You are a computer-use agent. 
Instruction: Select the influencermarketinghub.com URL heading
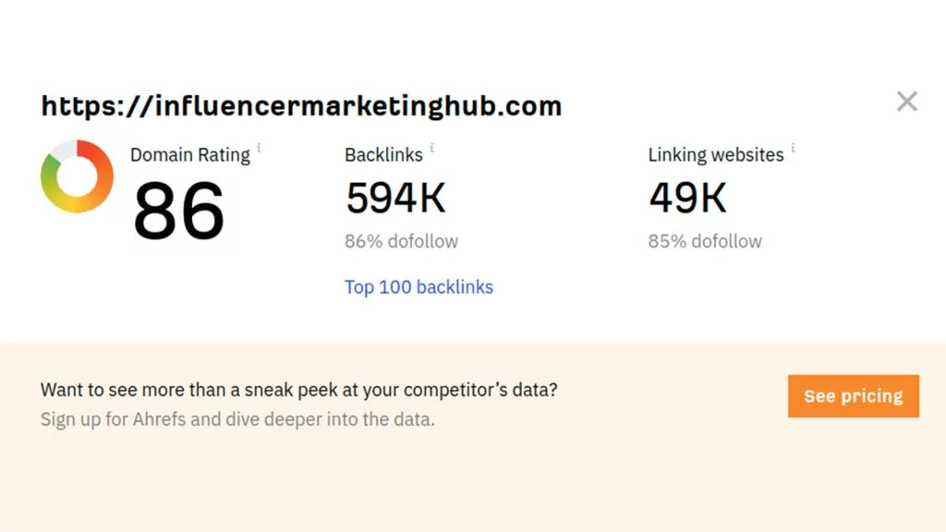click(302, 106)
